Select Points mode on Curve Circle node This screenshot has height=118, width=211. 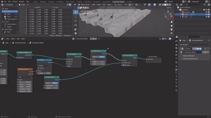[x=48, y=83]
